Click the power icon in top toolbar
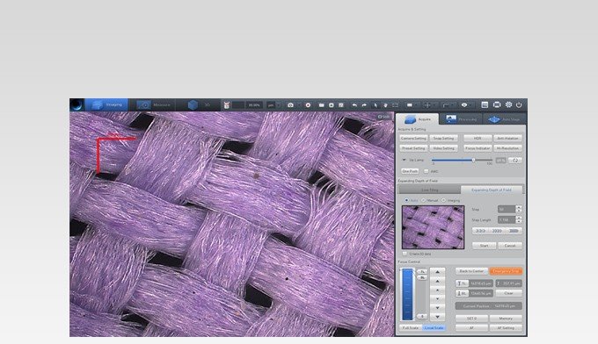The height and width of the screenshot is (344, 598). (519, 104)
